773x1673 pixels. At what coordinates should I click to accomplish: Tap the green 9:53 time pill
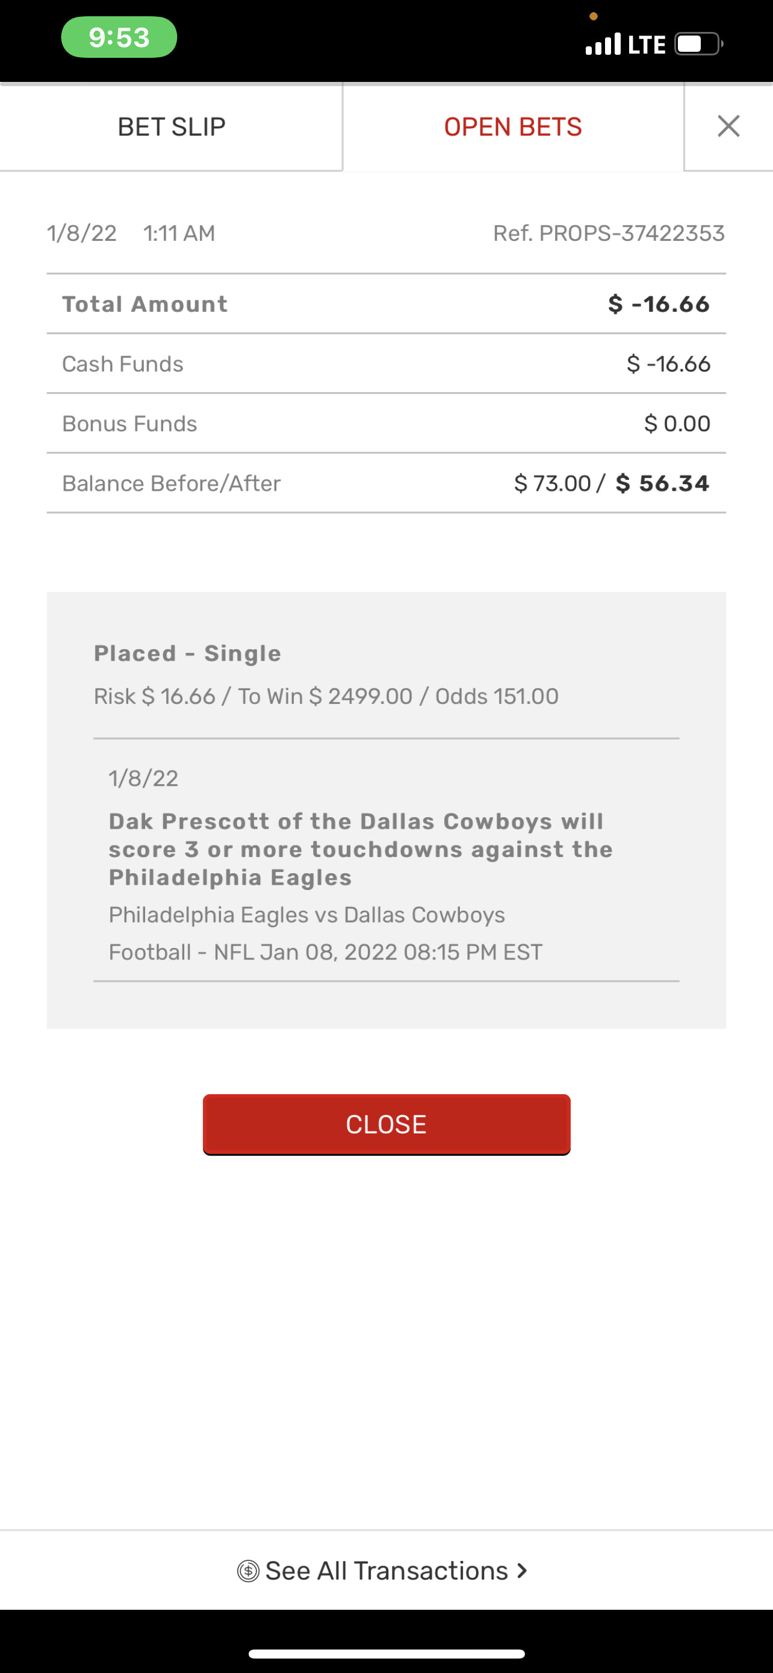click(x=119, y=37)
